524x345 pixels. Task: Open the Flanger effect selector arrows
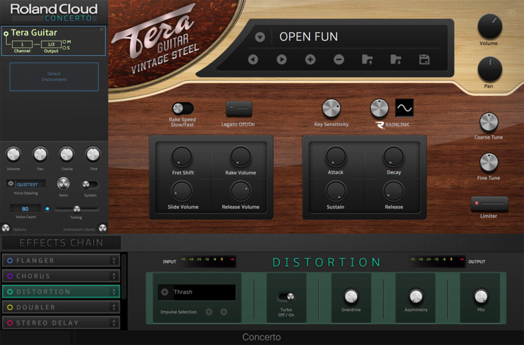tap(114, 261)
